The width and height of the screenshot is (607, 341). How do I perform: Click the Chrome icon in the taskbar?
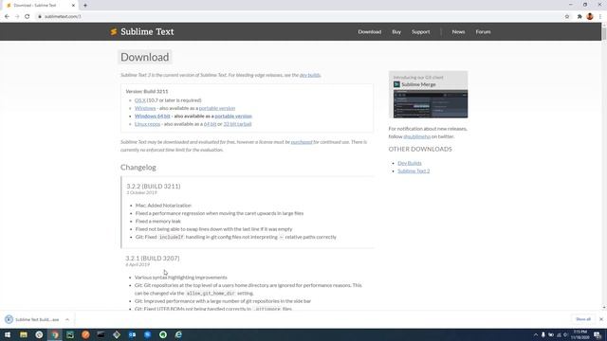(55, 334)
